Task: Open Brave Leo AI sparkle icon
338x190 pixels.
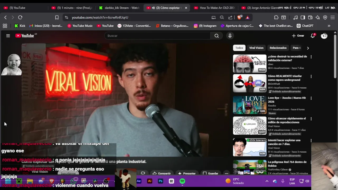Action: pyautogui.click(x=318, y=17)
